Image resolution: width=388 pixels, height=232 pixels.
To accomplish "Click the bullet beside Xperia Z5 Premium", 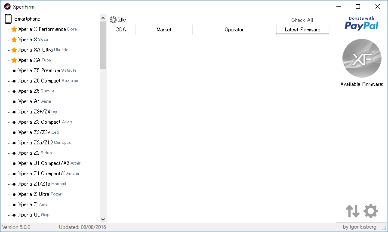I will coord(14,70).
